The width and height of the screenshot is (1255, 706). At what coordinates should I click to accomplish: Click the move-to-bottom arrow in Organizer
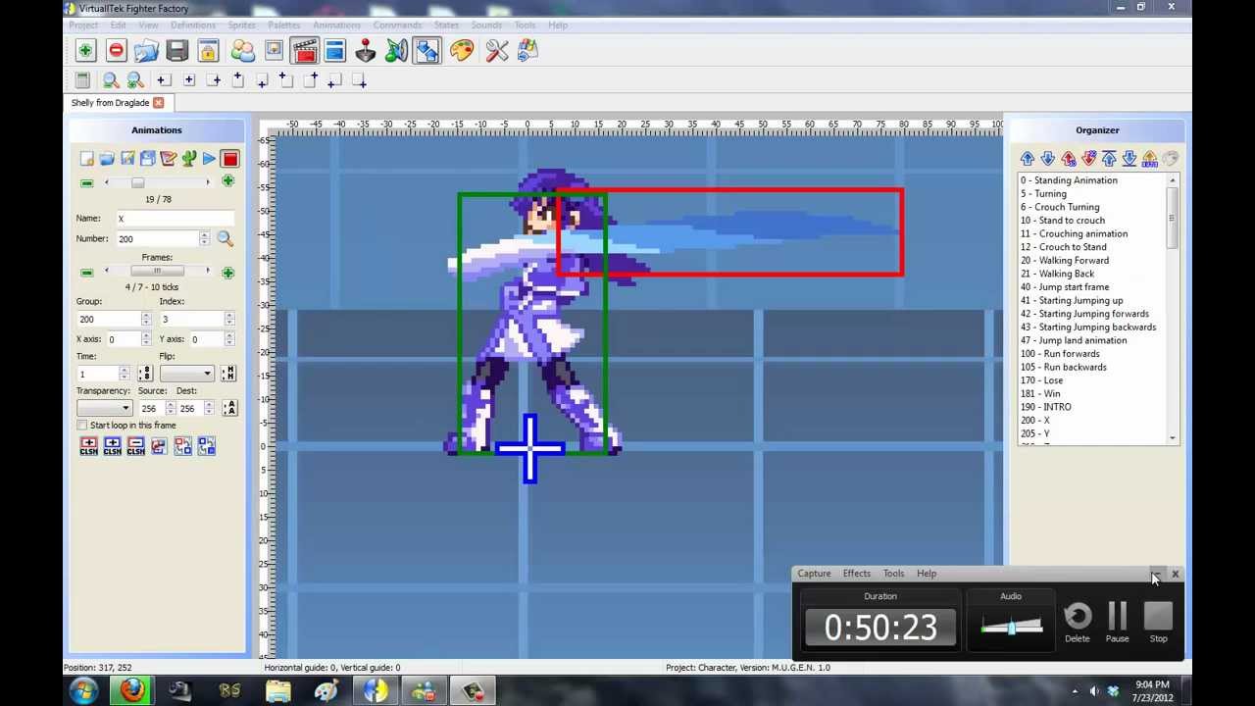[x=1129, y=158]
